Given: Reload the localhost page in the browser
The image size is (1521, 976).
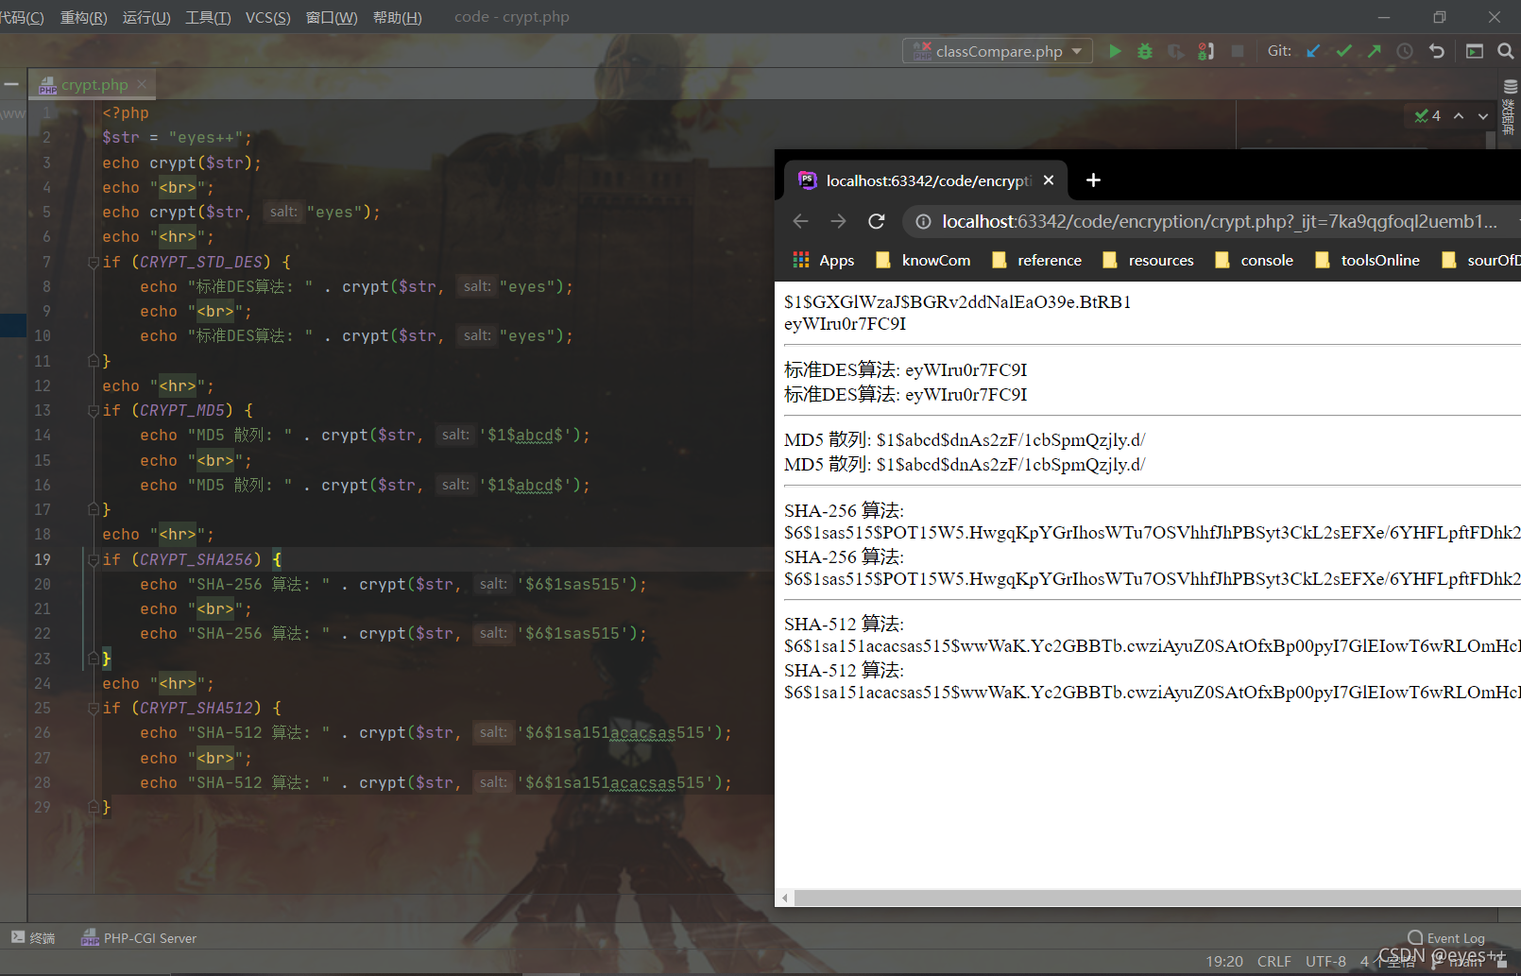Looking at the screenshot, I should pos(877,221).
